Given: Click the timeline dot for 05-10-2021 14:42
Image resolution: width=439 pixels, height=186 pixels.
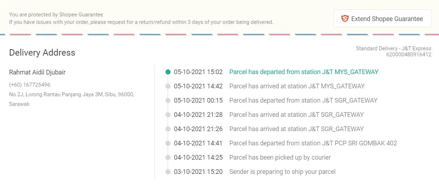Looking at the screenshot, I should click(168, 86).
